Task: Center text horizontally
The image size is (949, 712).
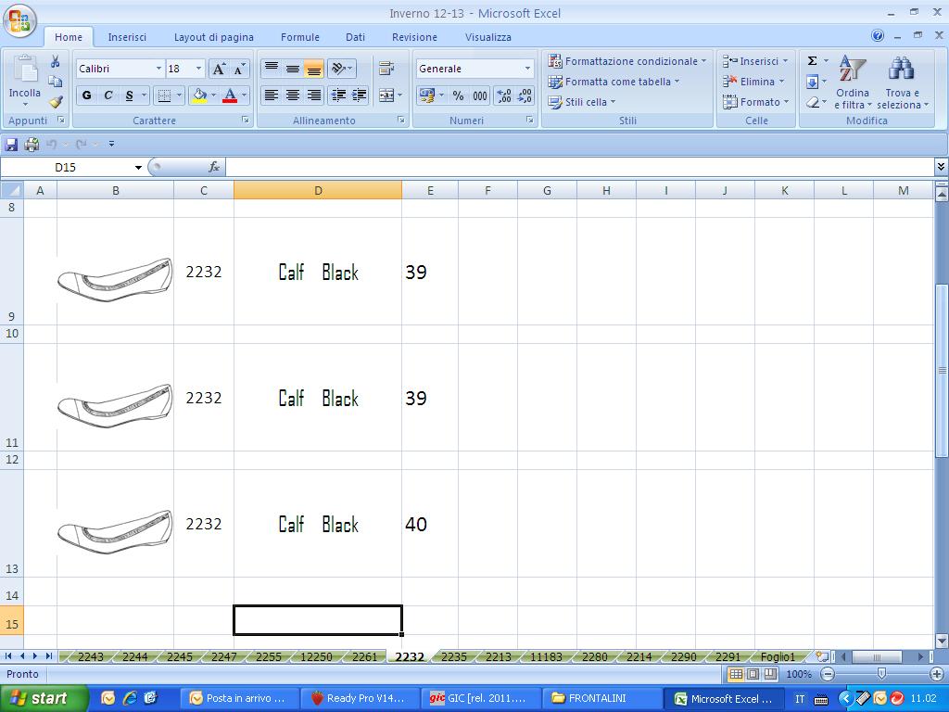Action: [292, 95]
